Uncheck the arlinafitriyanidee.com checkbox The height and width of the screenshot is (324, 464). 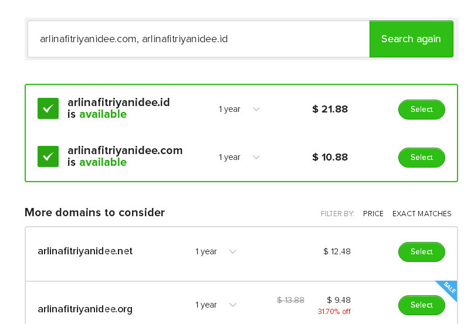pyautogui.click(x=48, y=156)
